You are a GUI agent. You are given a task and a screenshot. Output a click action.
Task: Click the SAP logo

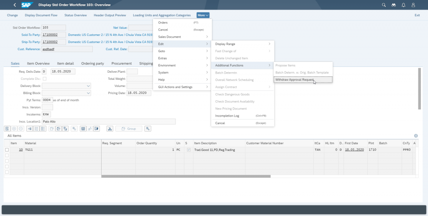pos(27,5)
